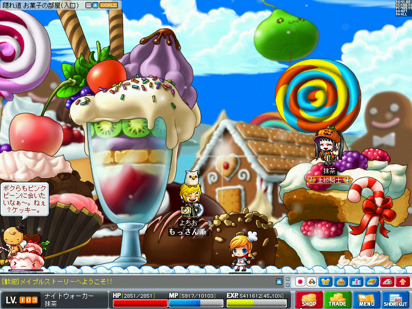Click the chat scroll up arrow
Viewport: 412px width, 309px height.
[x=288, y=279]
